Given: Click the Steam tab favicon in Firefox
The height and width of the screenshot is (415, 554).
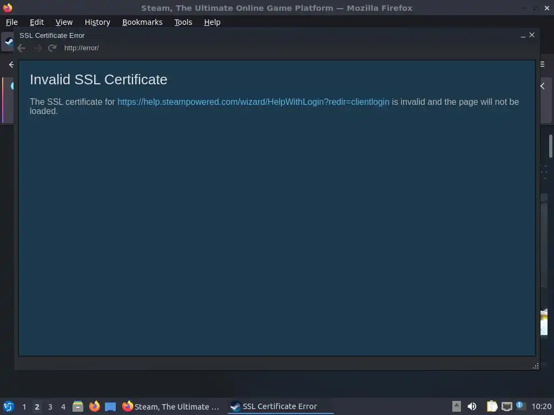Looking at the screenshot, I should point(9,42).
